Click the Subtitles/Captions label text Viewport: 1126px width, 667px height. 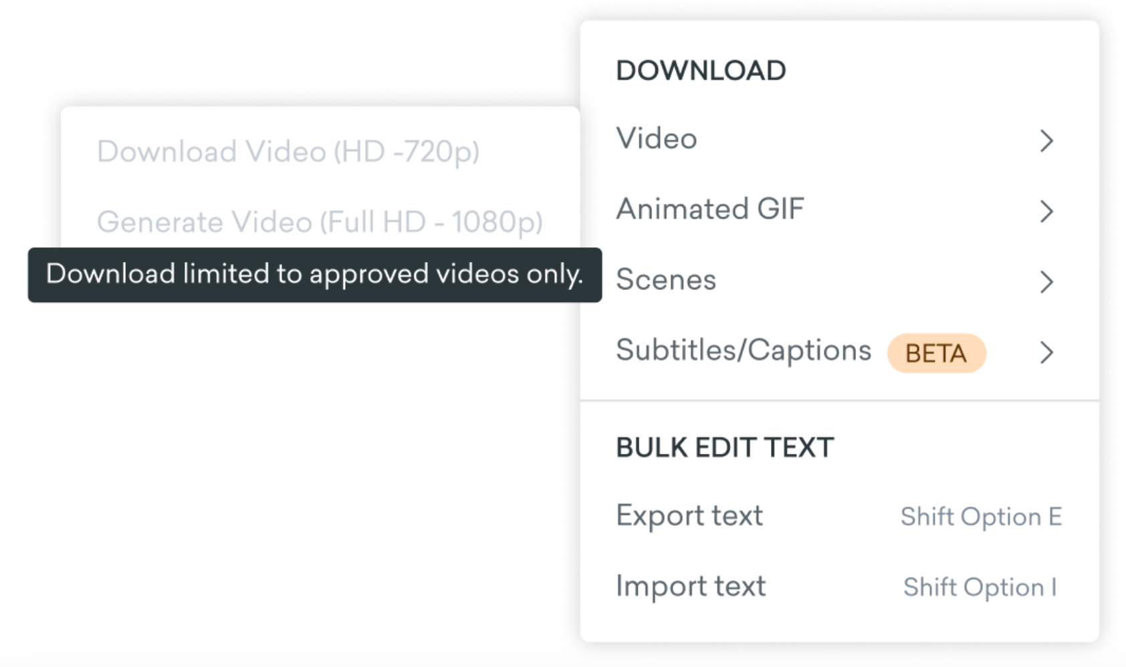click(x=744, y=350)
